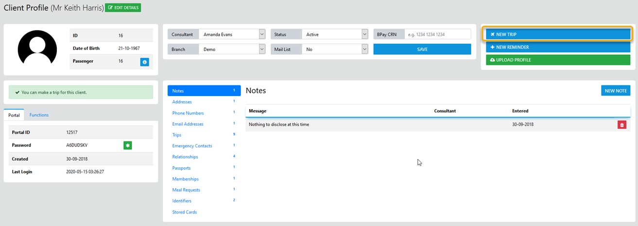Click the passenger info icon

[144, 62]
